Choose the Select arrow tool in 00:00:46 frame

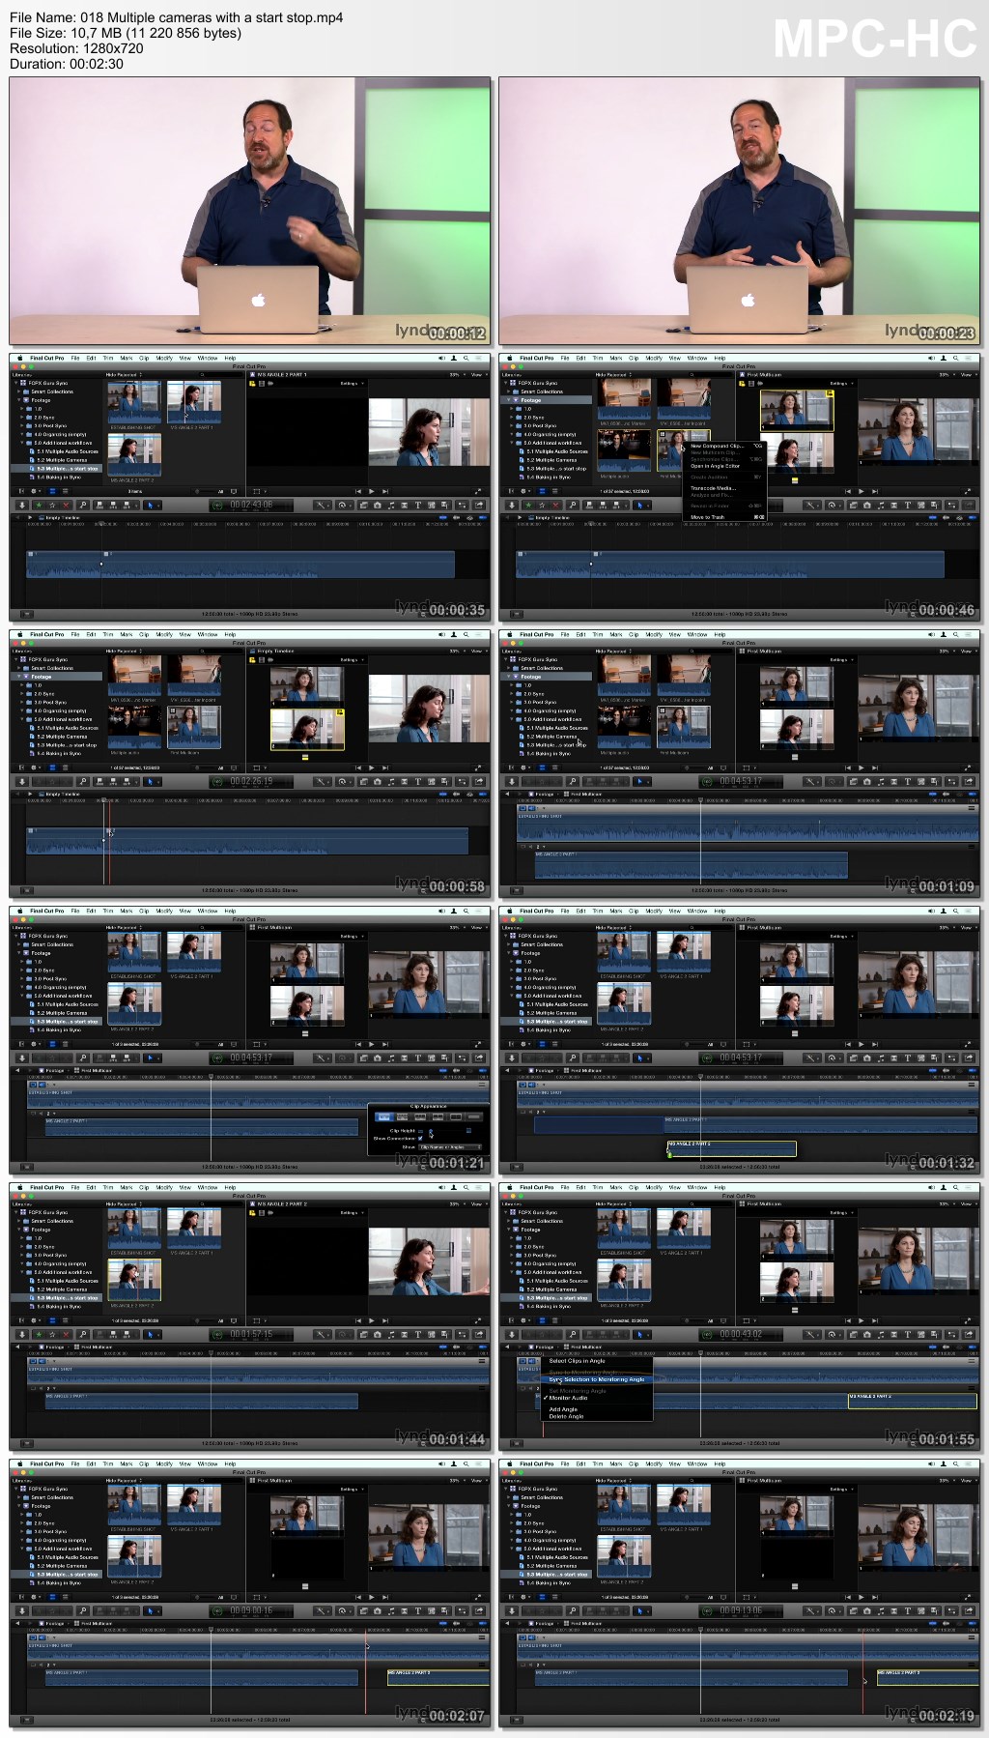click(641, 505)
